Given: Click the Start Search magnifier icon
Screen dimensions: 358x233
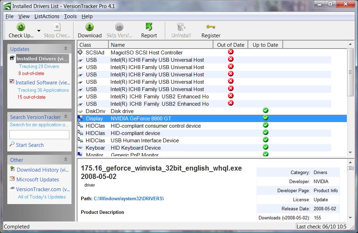Looking at the screenshot, I should [12, 144].
